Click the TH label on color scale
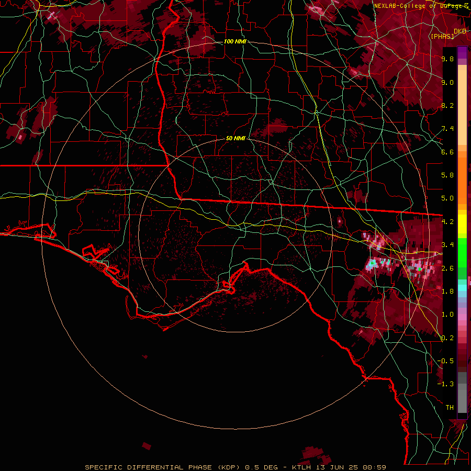Screen dimensions: 471x471 [x=450, y=408]
